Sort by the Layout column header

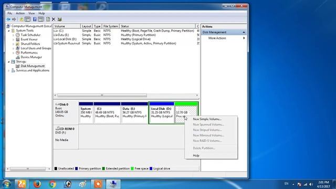86,26
